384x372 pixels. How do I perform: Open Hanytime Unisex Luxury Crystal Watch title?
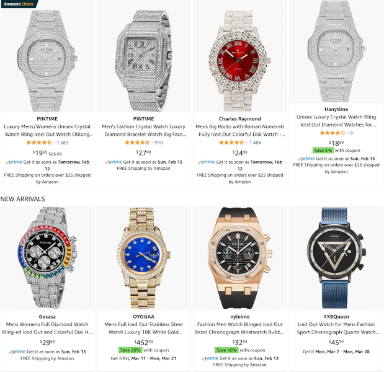(336, 121)
